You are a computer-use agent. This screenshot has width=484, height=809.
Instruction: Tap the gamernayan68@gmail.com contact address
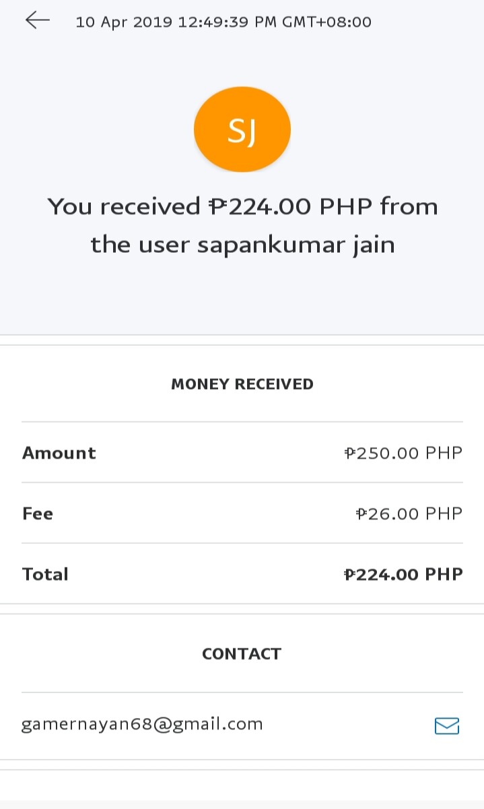(142, 725)
